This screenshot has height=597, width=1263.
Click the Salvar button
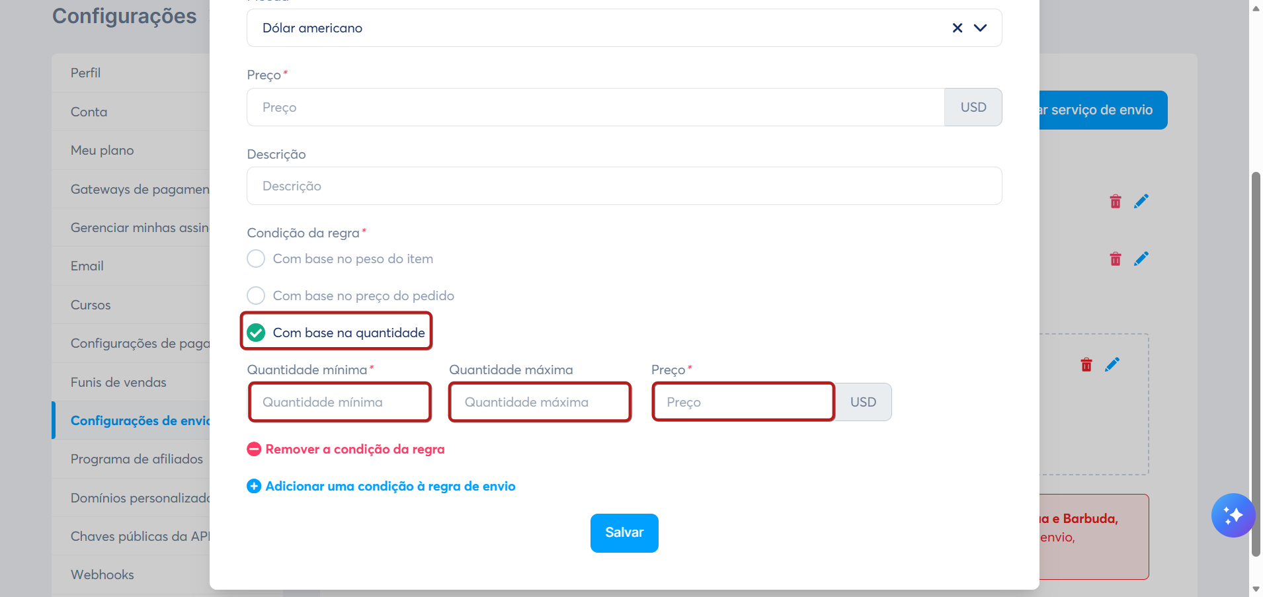[x=624, y=533]
